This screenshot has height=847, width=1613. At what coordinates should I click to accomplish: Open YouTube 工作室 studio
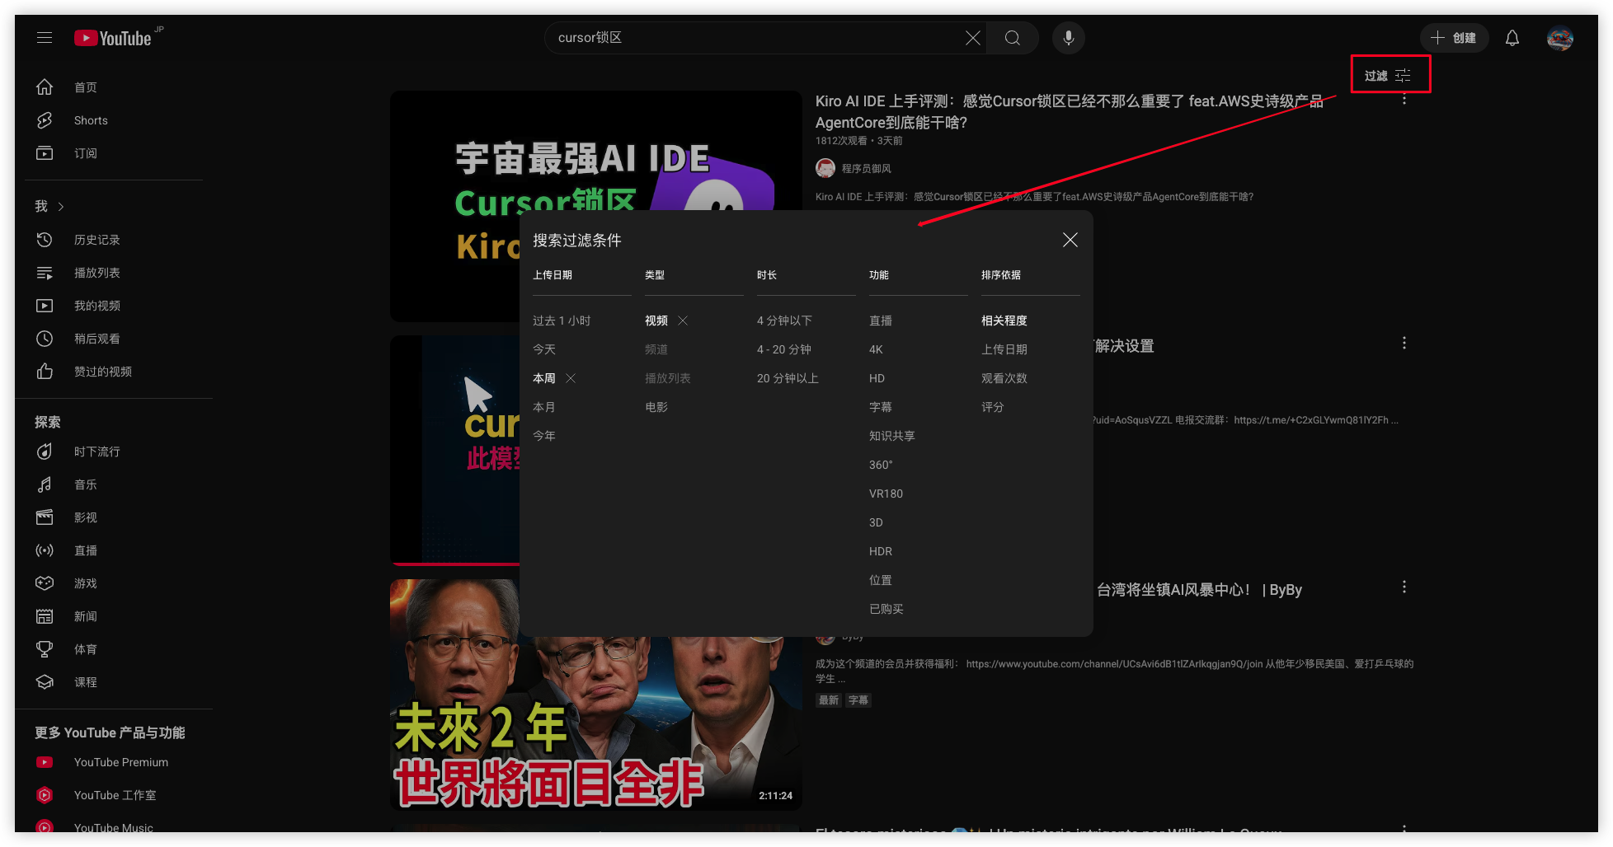114,795
